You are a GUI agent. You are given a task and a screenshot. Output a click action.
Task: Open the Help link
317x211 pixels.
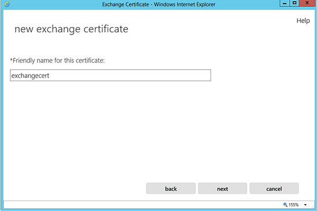303,21
